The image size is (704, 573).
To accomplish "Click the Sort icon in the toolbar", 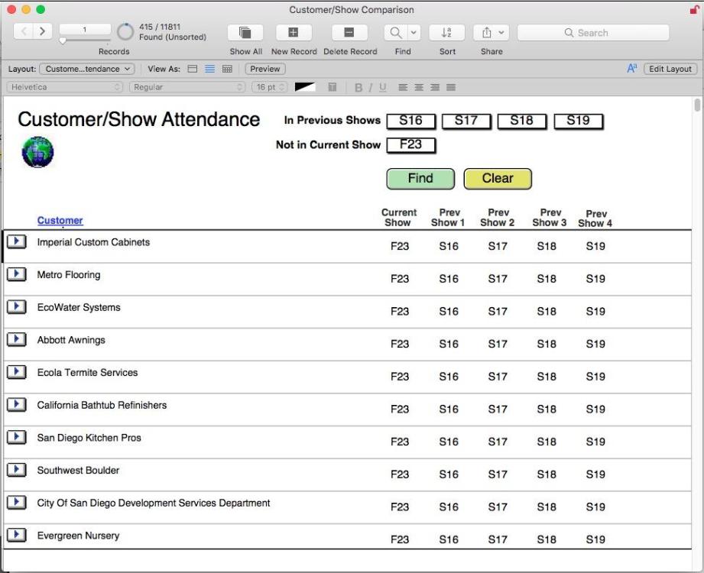I will coord(446,32).
